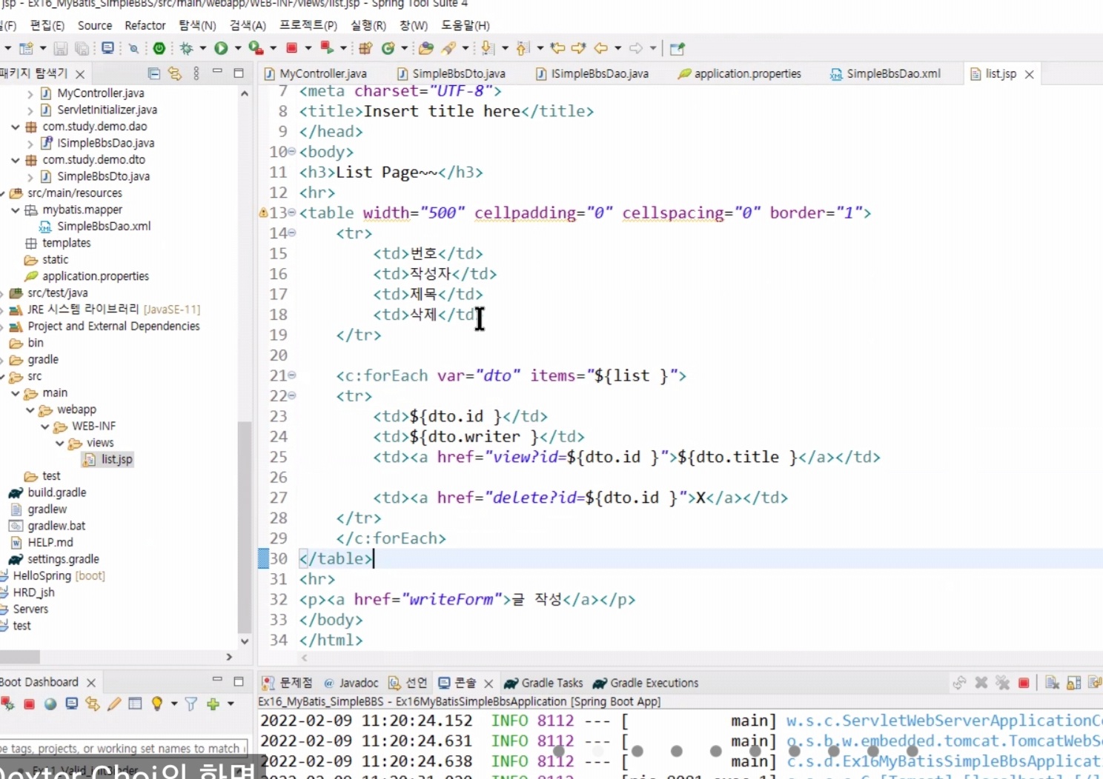The height and width of the screenshot is (779, 1103).
Task: Open the terminal monitor toolbar icon
Action: [108, 48]
